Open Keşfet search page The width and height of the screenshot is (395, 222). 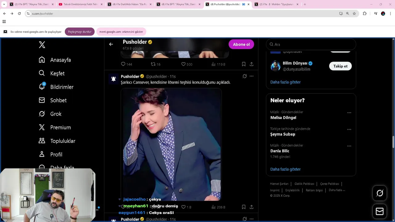[52, 73]
